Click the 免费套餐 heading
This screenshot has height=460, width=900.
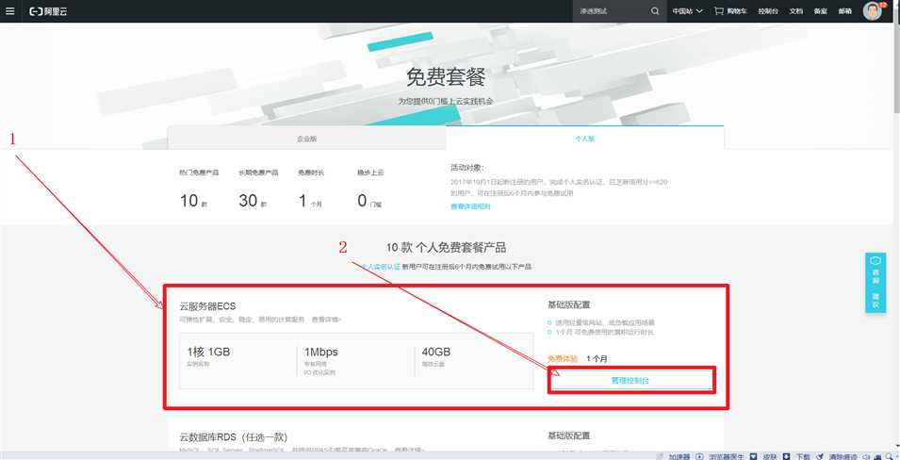point(446,76)
